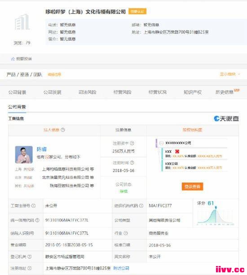Screen dimensions: 247x275
Task: Click the company title 哆啦哔梦（上海）文化传播有限公司
Action: [x=85, y=12]
